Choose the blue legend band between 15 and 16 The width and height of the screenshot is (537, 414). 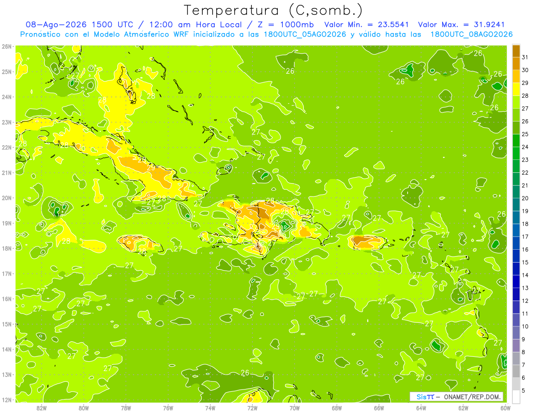click(516, 256)
